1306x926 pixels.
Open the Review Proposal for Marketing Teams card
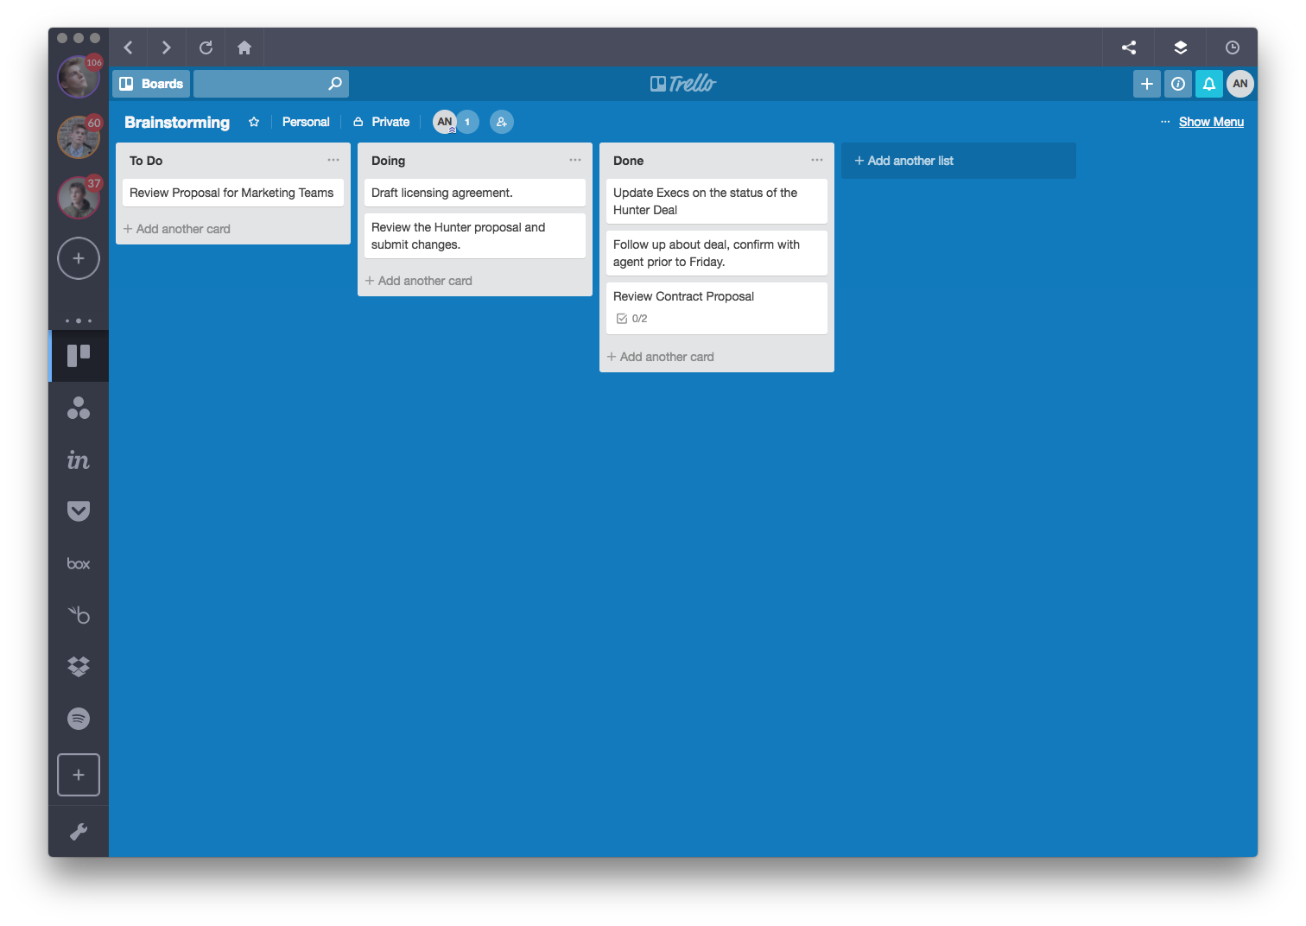(x=233, y=193)
